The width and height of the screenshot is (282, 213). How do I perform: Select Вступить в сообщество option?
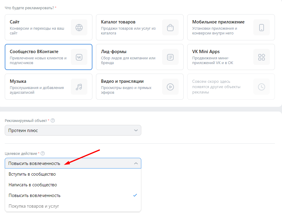pos(32,174)
